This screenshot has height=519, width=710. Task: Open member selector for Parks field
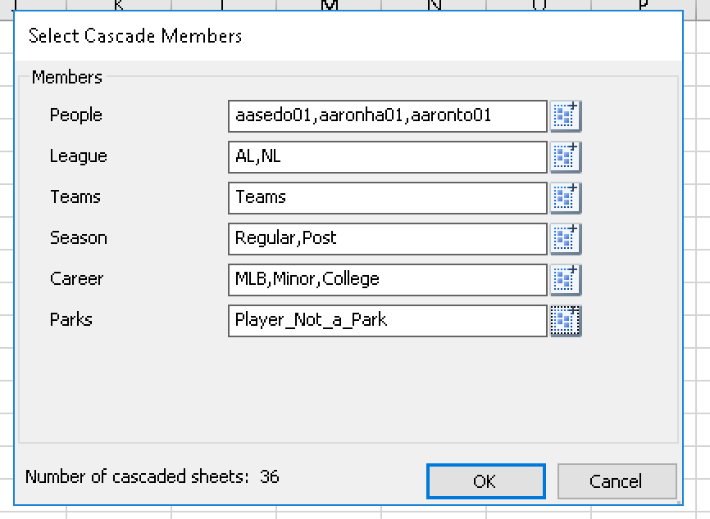point(565,321)
